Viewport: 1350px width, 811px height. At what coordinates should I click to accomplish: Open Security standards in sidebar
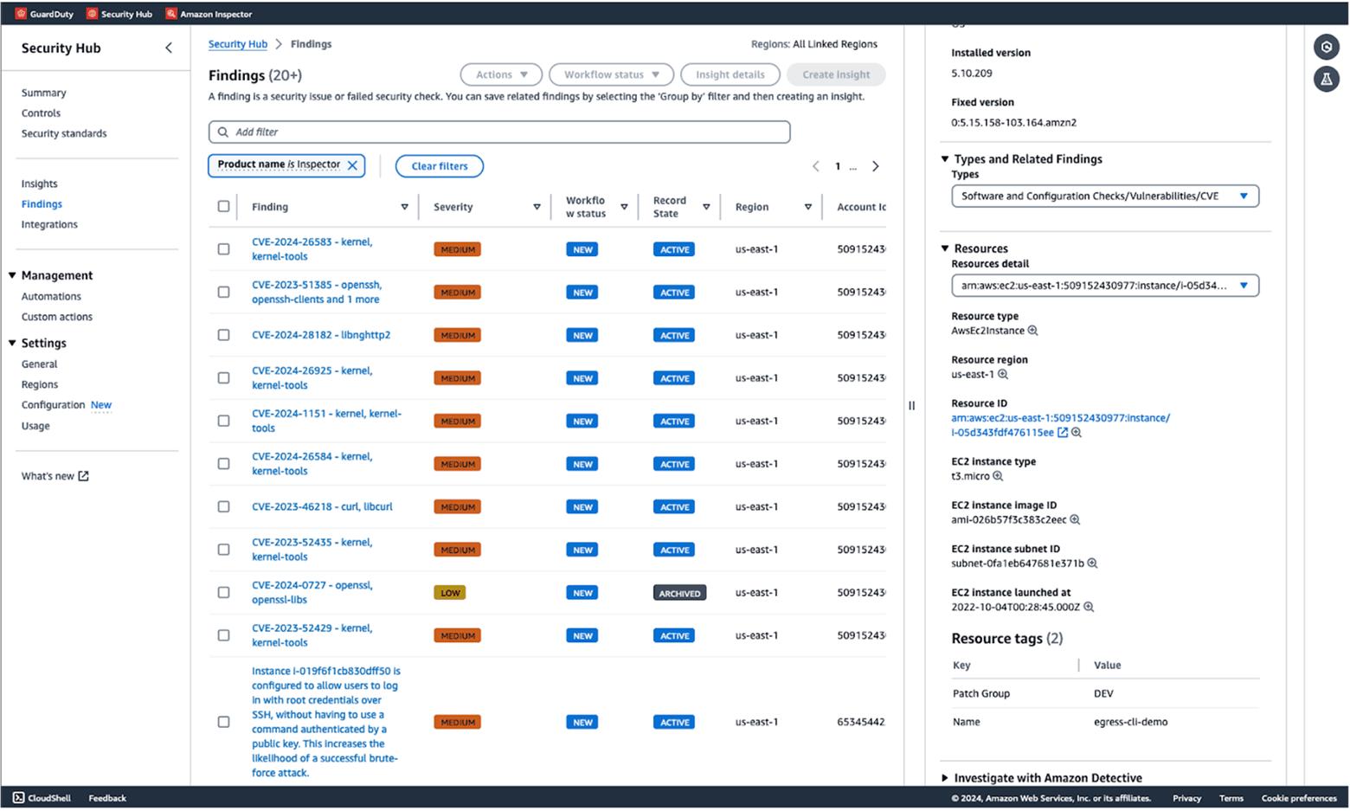64,133
